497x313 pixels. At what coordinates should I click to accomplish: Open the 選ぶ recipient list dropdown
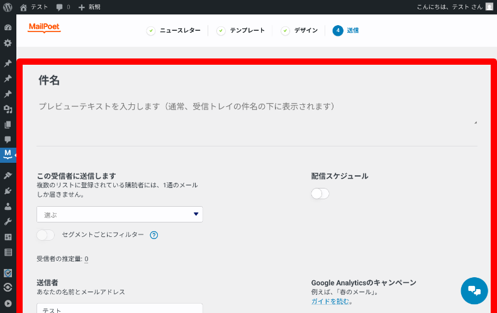[120, 214]
